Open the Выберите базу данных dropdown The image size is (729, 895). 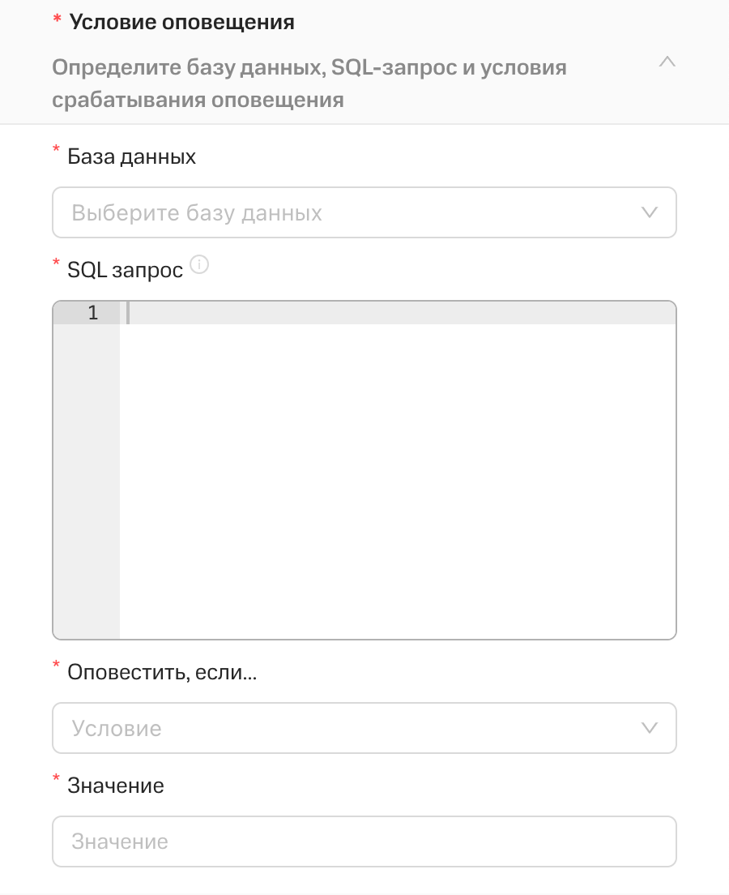click(364, 212)
